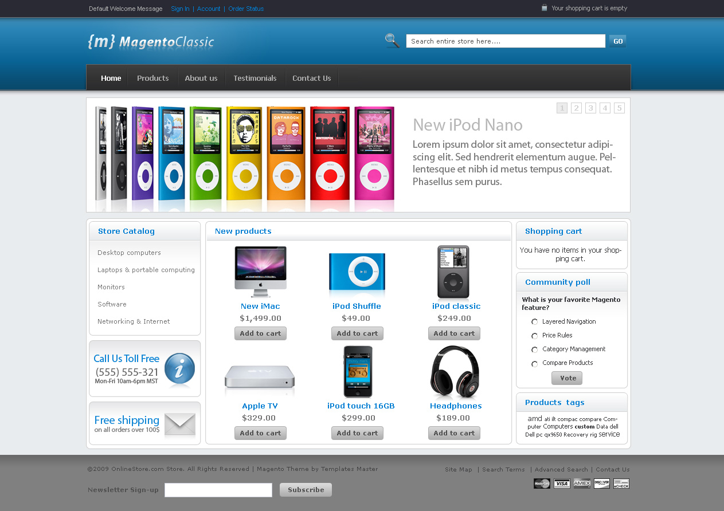This screenshot has height=511, width=724.
Task: Open the iPod Shuffle product title link
Action: 357,306
